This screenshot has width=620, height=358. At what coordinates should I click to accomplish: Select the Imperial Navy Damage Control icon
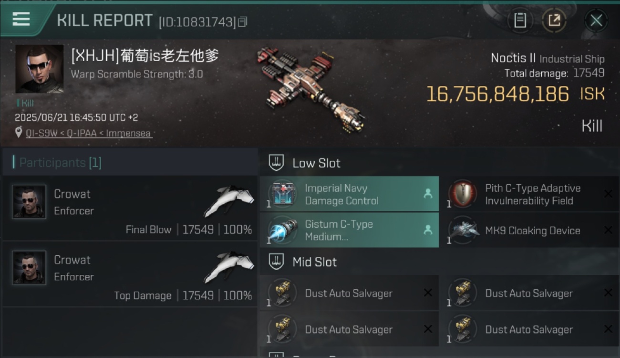[283, 194]
